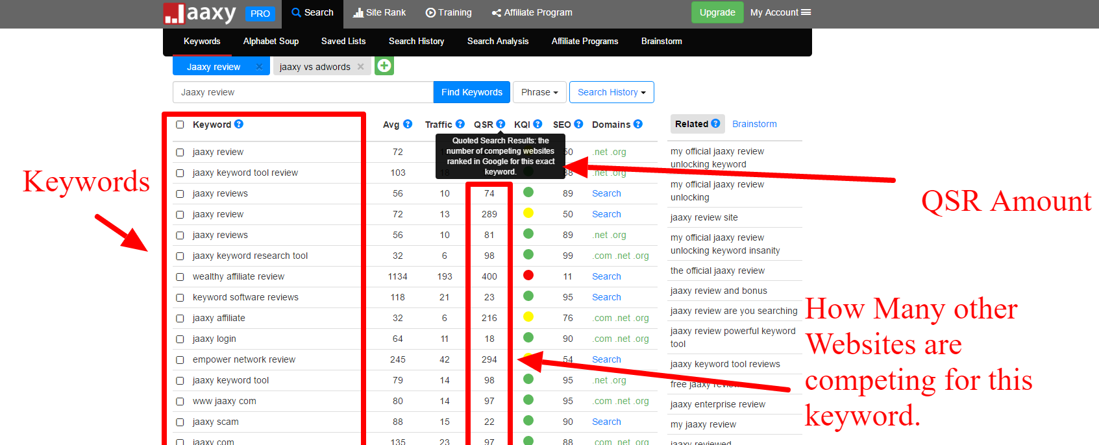Click keyword text 'jaaxy keyword tool'
1099x445 pixels.
230,380
